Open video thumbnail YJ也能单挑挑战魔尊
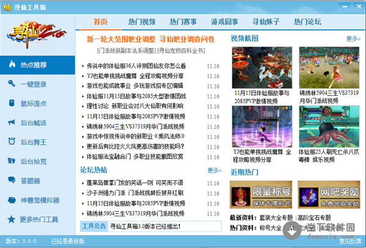 pyautogui.click(x=262, y=126)
